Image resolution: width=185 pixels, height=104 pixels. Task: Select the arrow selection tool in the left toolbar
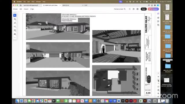click(15, 15)
